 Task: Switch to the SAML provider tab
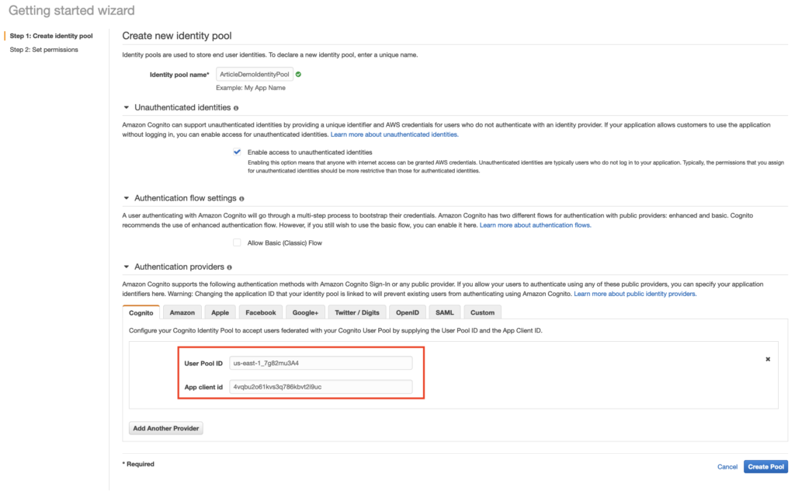[x=445, y=312]
